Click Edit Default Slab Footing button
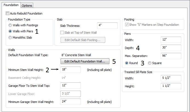The width and height of the screenshot is (190, 112). tap(83, 40)
